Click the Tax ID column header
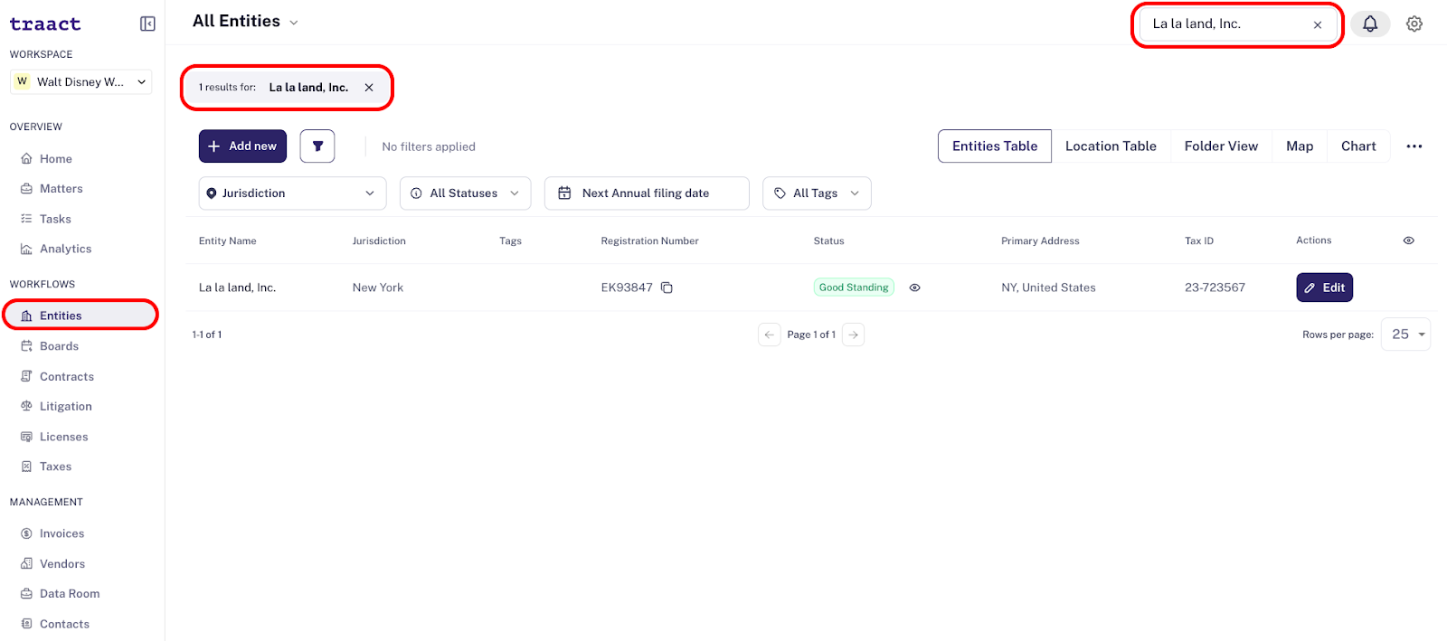 pos(1199,241)
